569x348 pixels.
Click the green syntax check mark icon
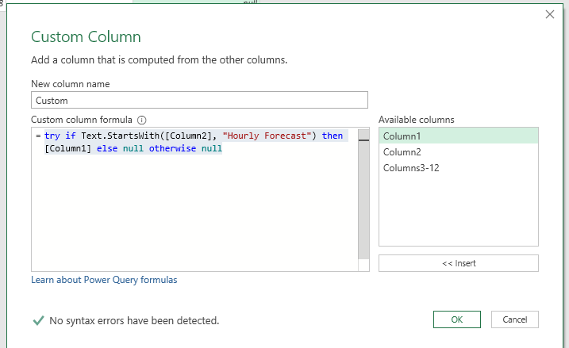click(x=38, y=320)
